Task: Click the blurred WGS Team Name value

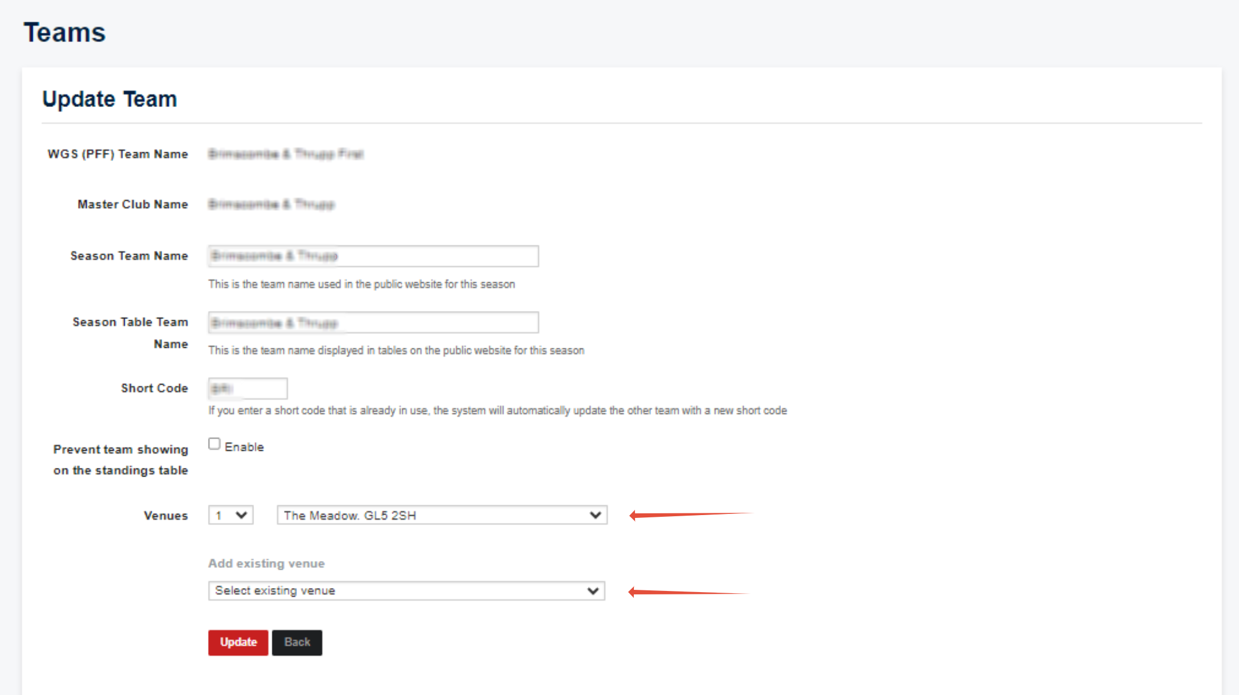Action: click(286, 154)
